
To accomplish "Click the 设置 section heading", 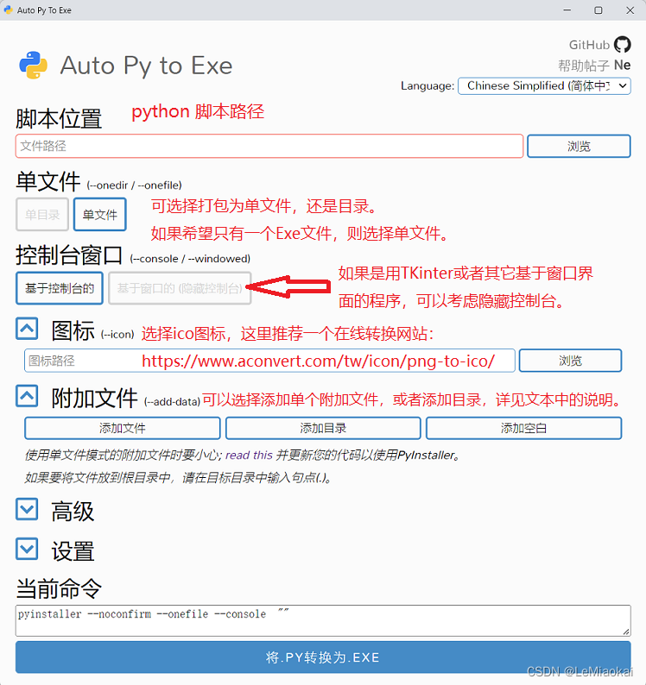I will (73, 551).
